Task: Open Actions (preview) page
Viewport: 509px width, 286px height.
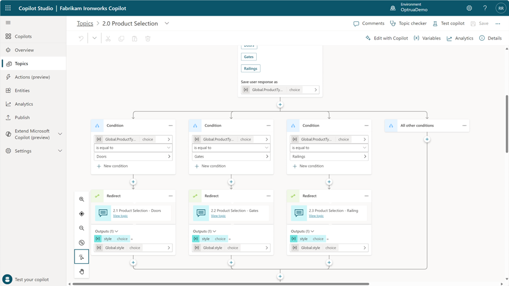Action: coord(33,77)
